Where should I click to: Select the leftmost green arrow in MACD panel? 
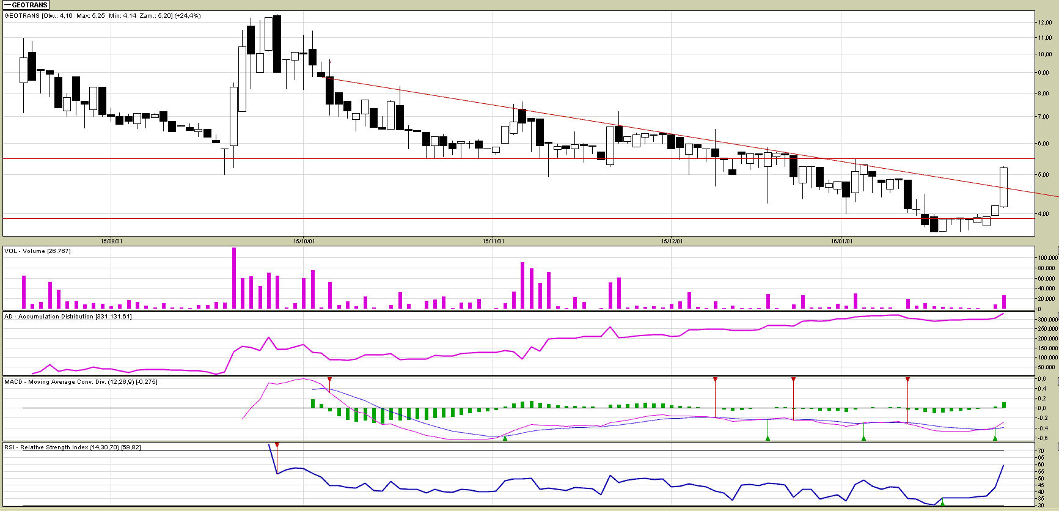click(505, 437)
